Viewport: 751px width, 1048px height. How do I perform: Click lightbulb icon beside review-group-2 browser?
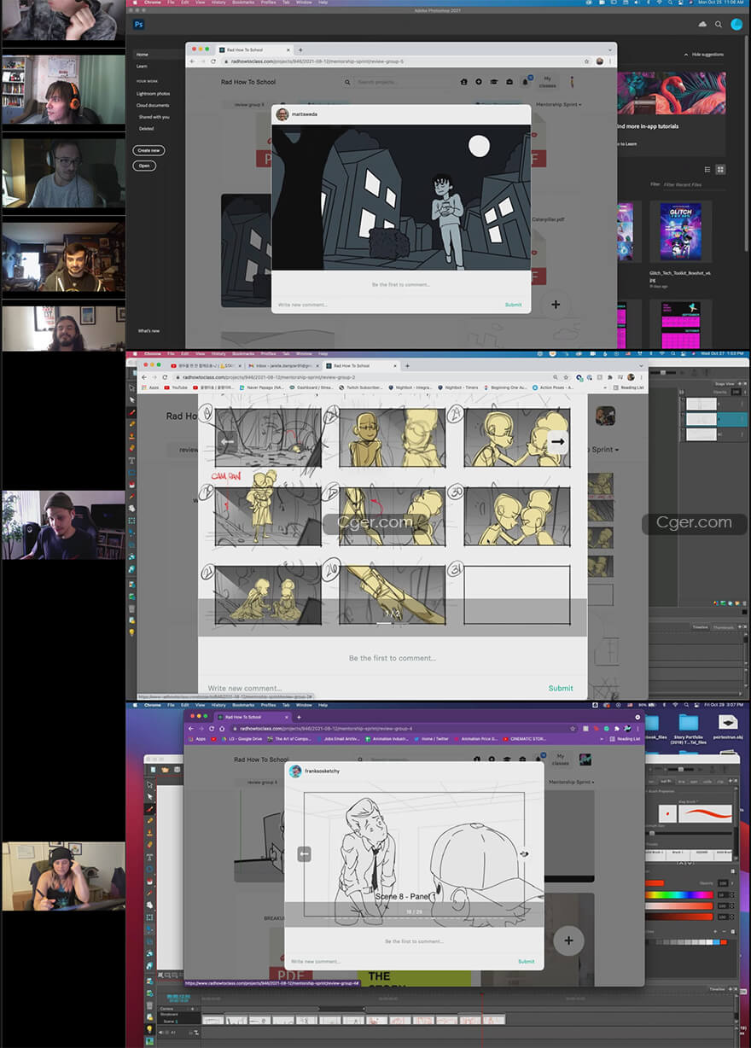tap(131, 632)
